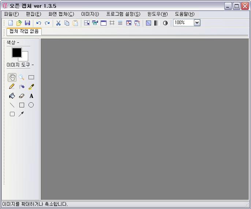Open the 도움말(H) menu
The image size is (251, 209).
(x=184, y=14)
